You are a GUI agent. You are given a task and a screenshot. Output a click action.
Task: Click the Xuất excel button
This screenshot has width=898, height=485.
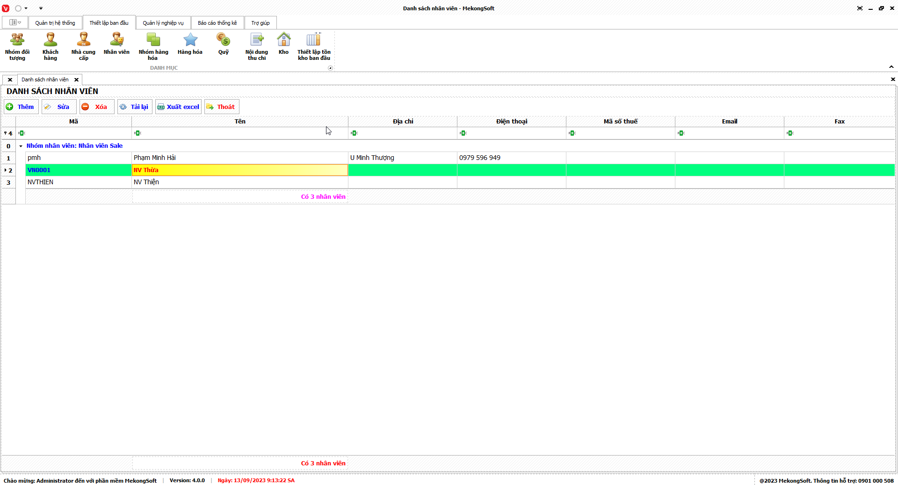pos(178,107)
